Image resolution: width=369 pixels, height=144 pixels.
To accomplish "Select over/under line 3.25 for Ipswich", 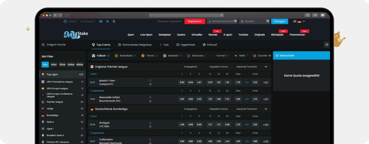I will tap(247, 82).
